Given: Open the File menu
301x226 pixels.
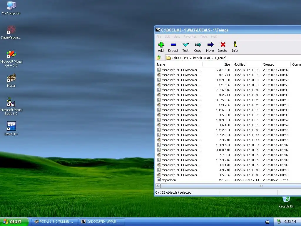Looking at the screenshot, I should pos(159,36).
